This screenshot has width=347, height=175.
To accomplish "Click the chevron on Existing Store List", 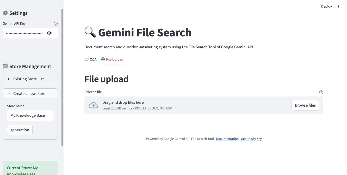I will pos(8,79).
